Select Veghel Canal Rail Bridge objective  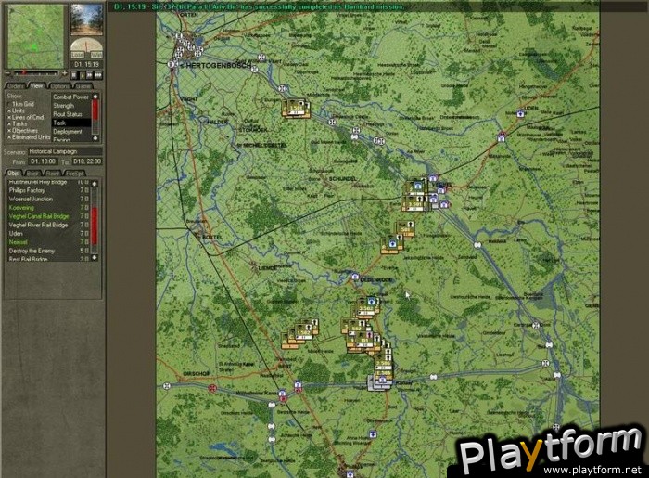[x=49, y=216]
